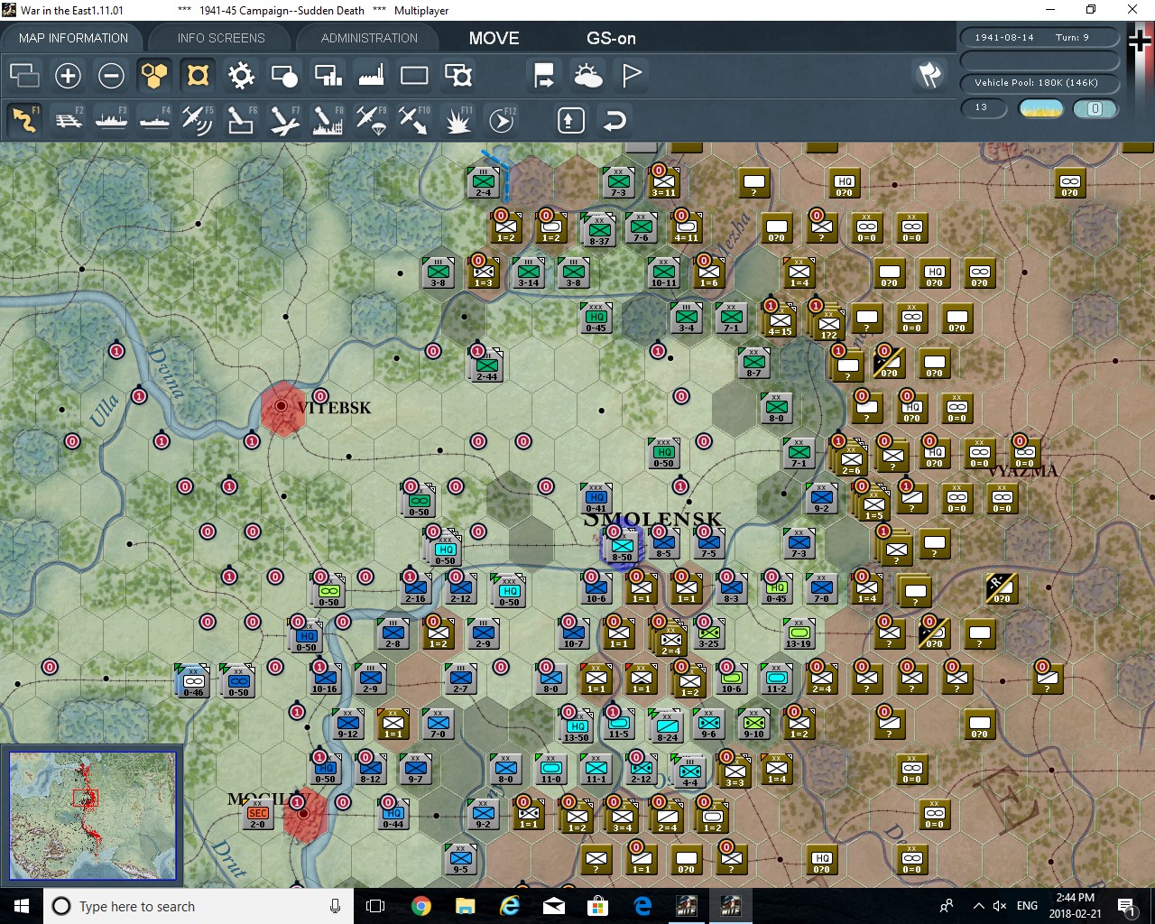Select F10 air transfer mode
The height and width of the screenshot is (924, 1155).
(x=414, y=120)
